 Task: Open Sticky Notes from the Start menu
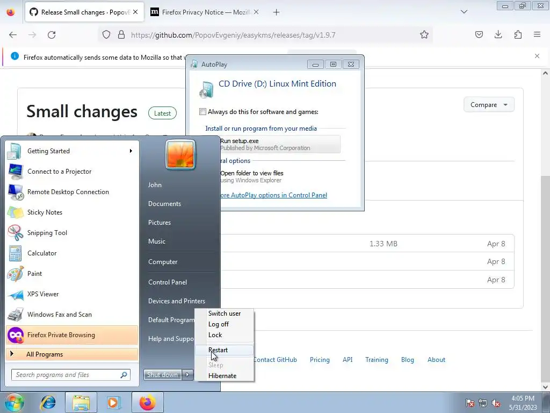(72, 212)
